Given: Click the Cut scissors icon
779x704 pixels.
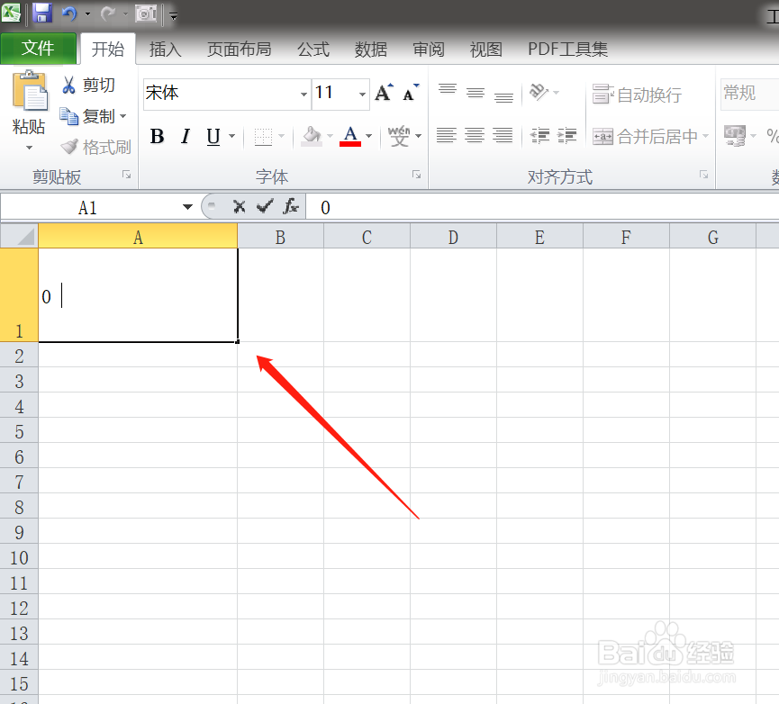Looking at the screenshot, I should click(68, 85).
